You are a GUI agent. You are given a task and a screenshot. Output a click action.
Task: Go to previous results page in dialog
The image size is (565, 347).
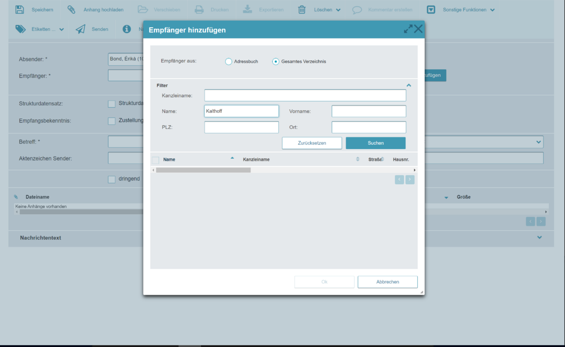(x=399, y=179)
